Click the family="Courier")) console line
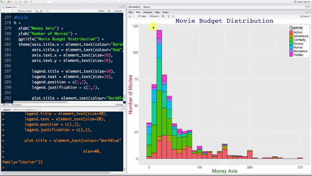The width and height of the screenshot is (312, 176). click(x=22, y=162)
